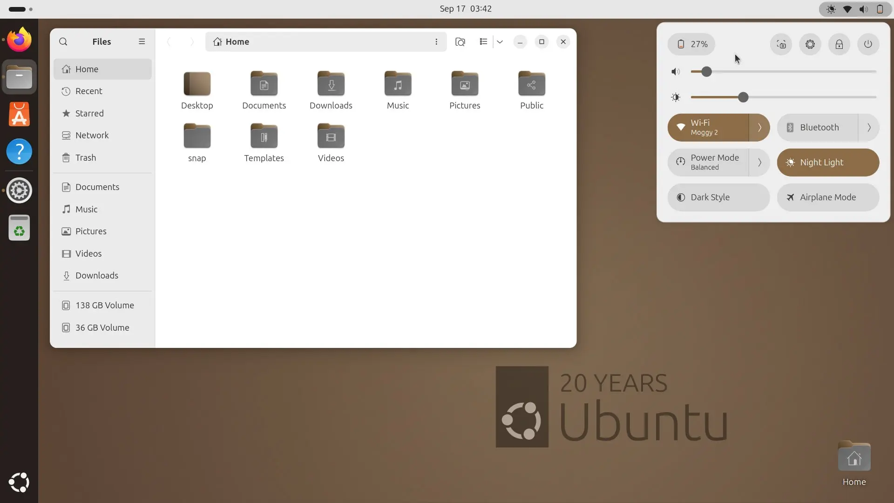Open Help from the dock

coord(19,152)
